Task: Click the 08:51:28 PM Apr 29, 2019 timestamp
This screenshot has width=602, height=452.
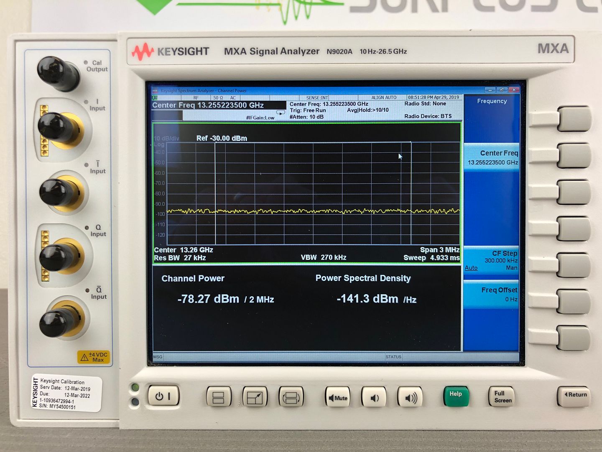Action: point(434,98)
